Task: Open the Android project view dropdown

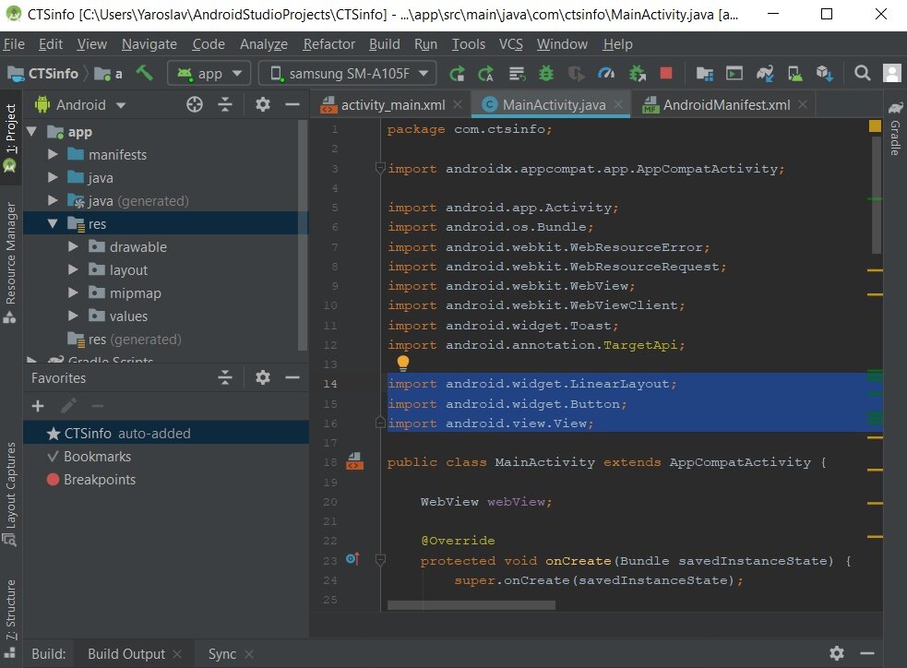Action: coord(80,104)
